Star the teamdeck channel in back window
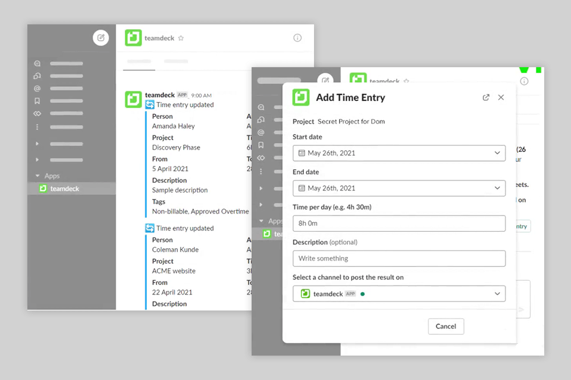Viewport: 571px width, 380px height. click(x=181, y=38)
